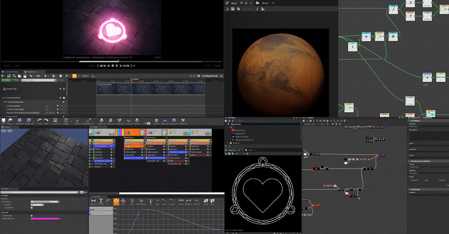Switch to the Blend tab in Substance
Viewport: 449px width, 234px height.
[234, 3]
